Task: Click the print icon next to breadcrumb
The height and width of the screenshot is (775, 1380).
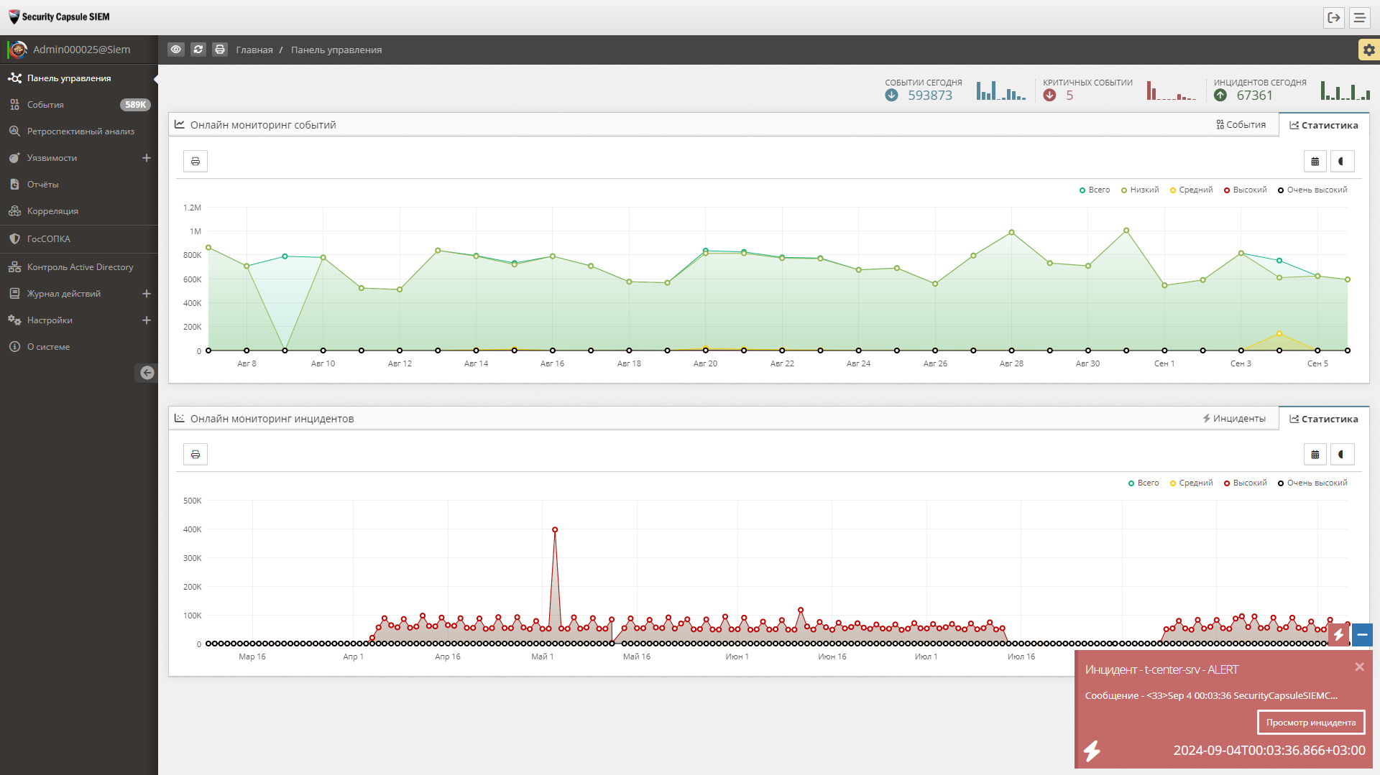Action: click(220, 50)
